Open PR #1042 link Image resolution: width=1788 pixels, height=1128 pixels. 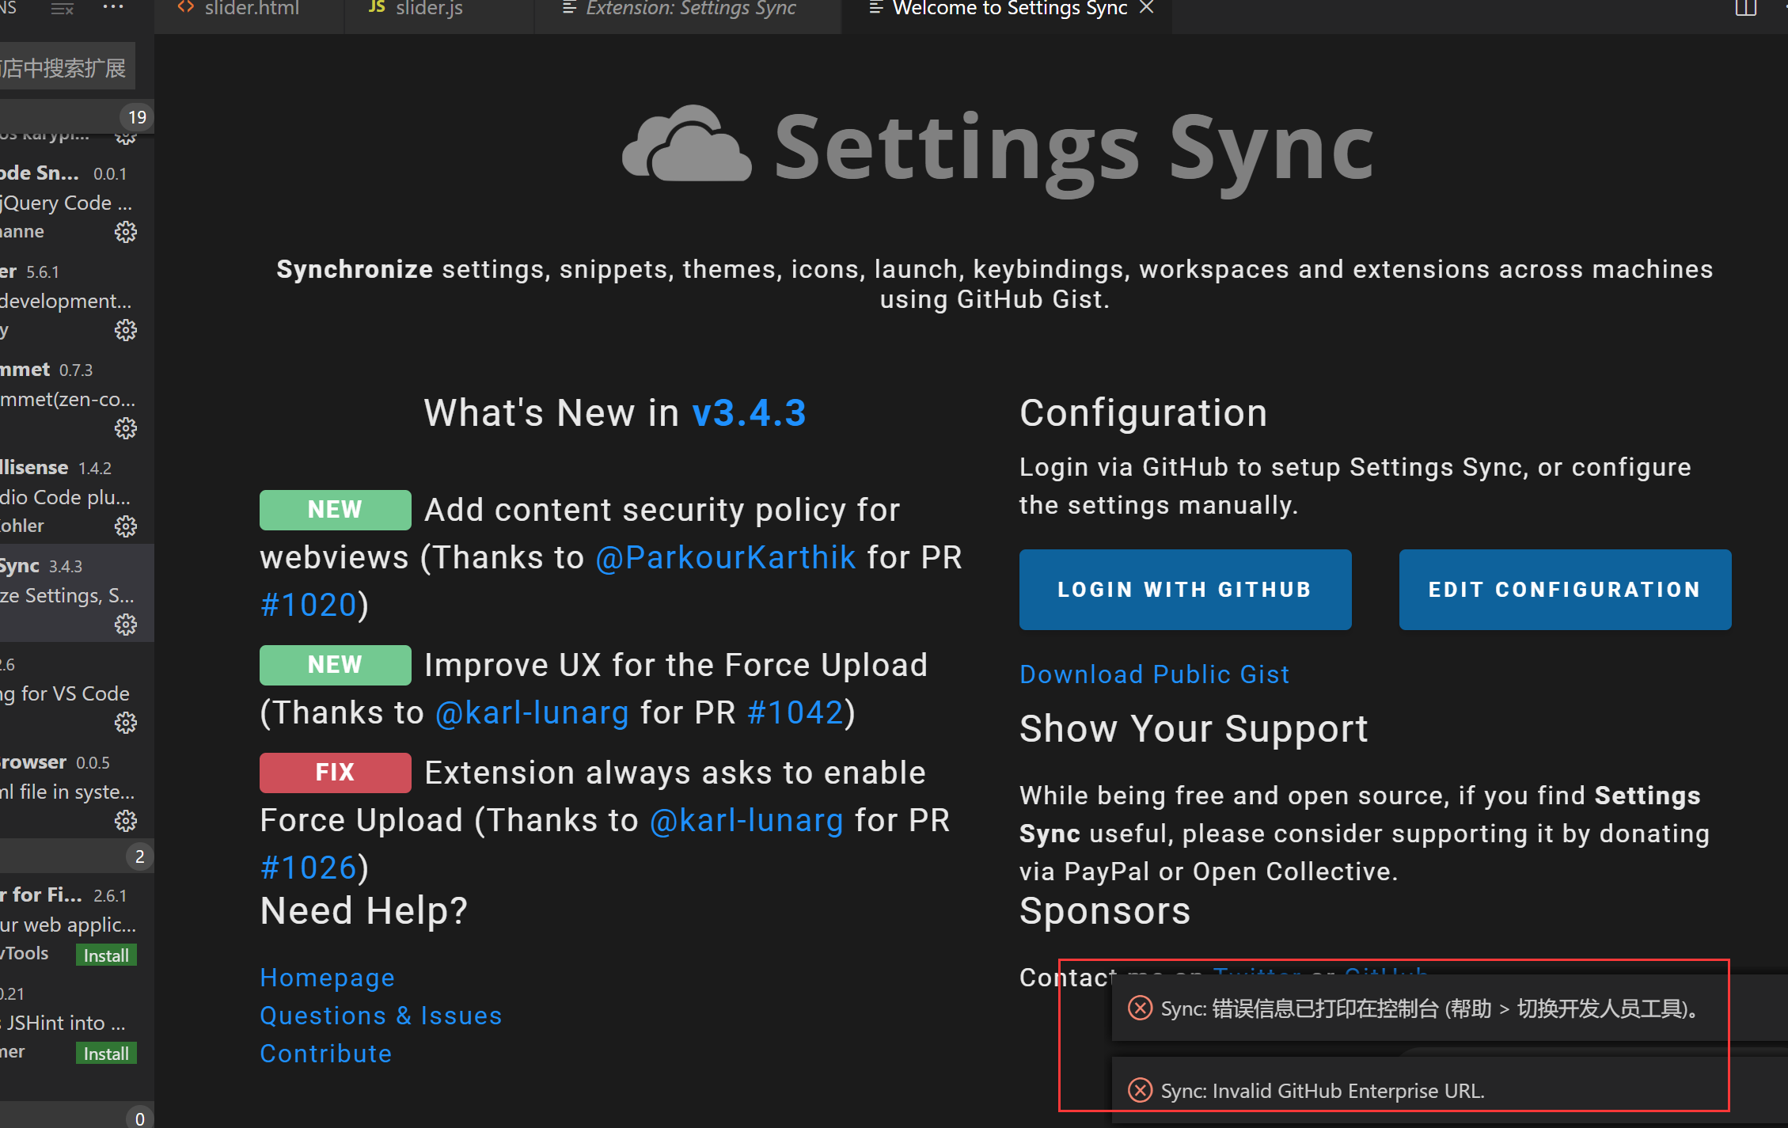(795, 712)
